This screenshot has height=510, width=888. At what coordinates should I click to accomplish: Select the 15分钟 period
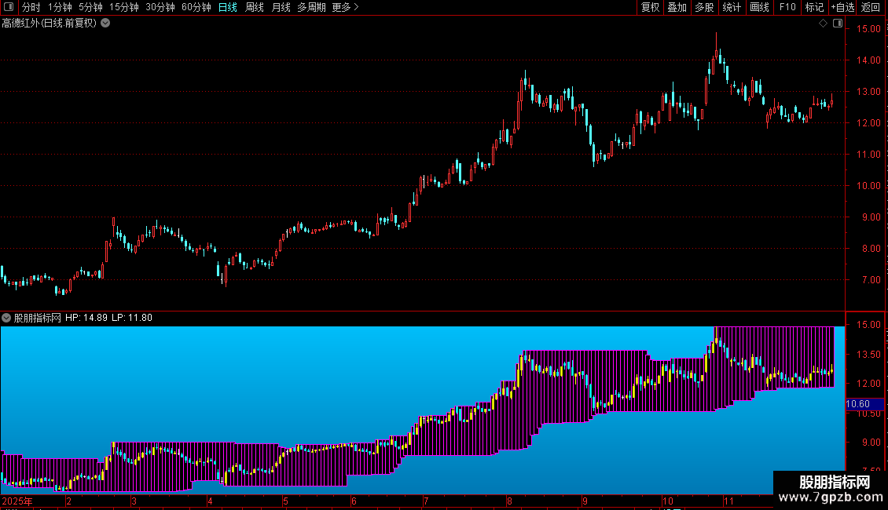pyautogui.click(x=124, y=7)
